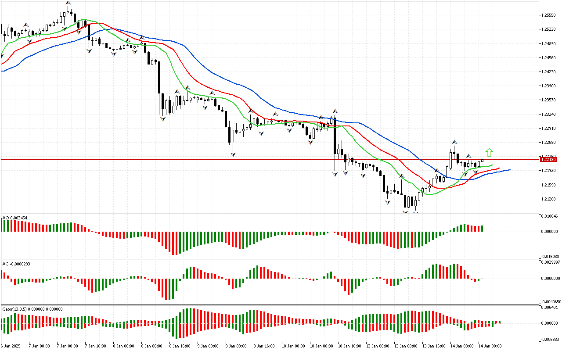This screenshot has width=562, height=351.
Task: Click the 1.21260 price axis label
Action: coord(549,199)
